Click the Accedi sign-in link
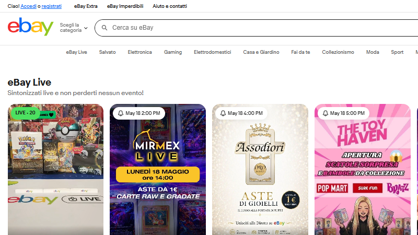Screen dimensions: 418x235 click(29, 6)
